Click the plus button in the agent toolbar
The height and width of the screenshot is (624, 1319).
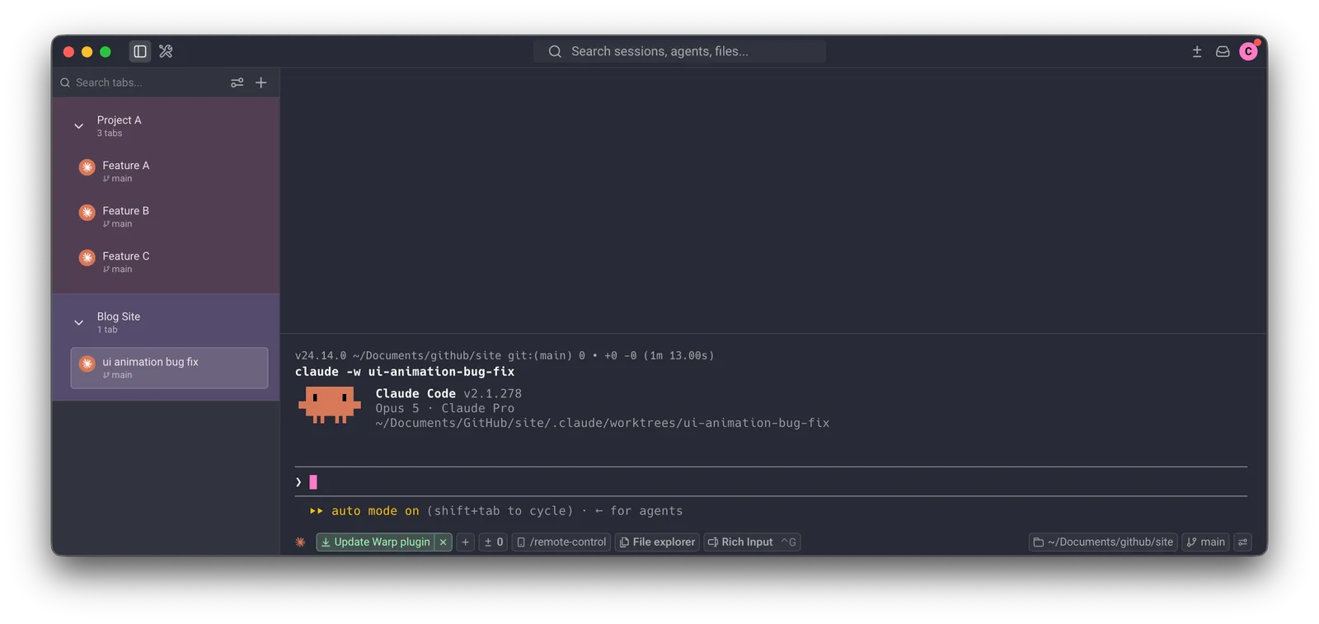click(466, 542)
